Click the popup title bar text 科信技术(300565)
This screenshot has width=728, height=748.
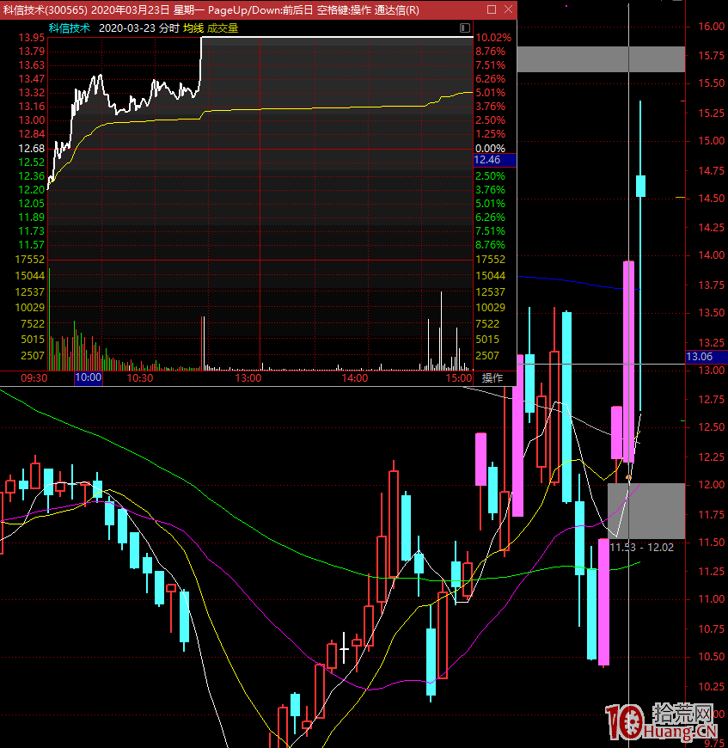45,10
